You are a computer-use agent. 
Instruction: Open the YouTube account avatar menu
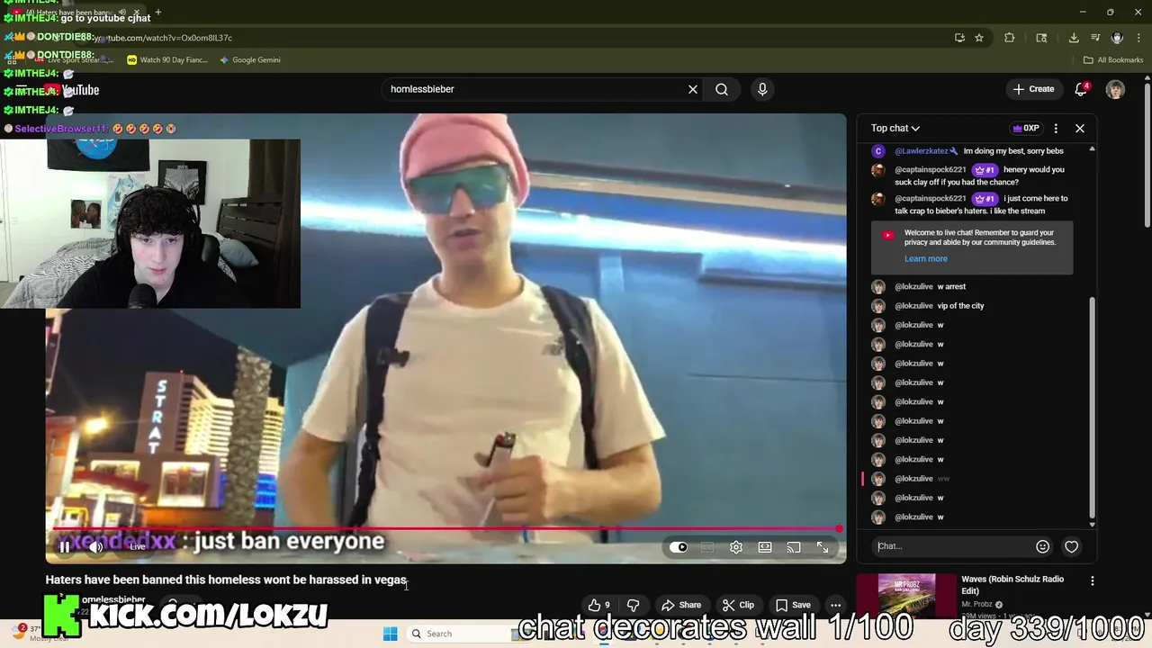pyautogui.click(x=1115, y=89)
